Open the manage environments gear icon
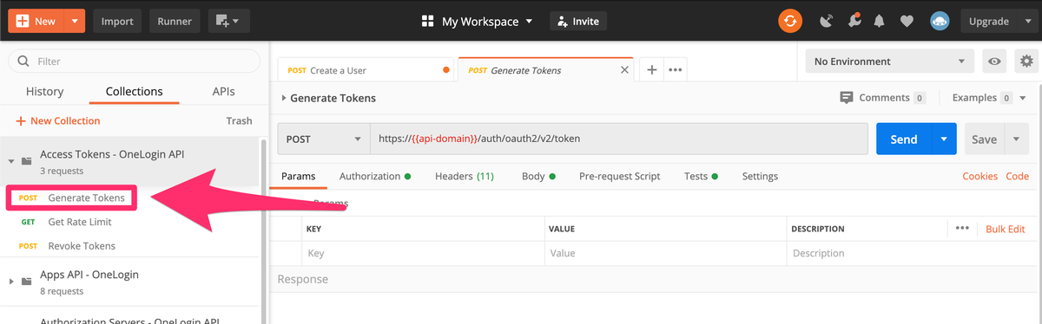The image size is (1042, 324). pos(1027,62)
